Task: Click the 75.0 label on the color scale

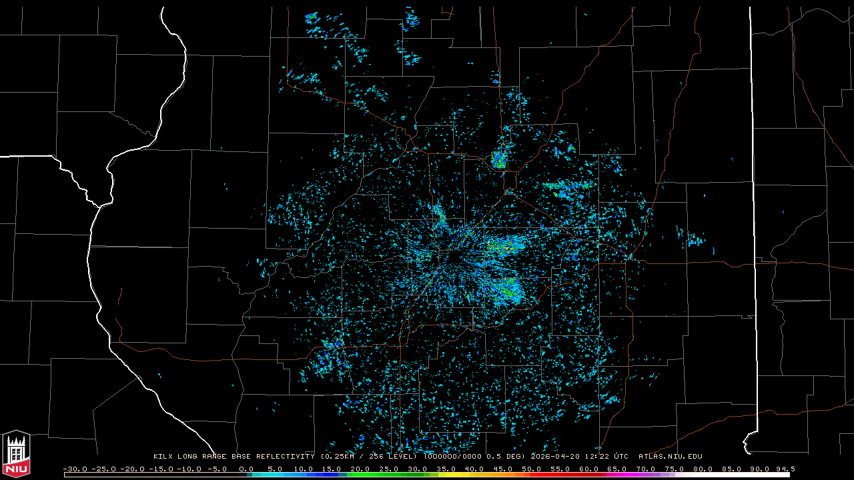Action: (674, 469)
